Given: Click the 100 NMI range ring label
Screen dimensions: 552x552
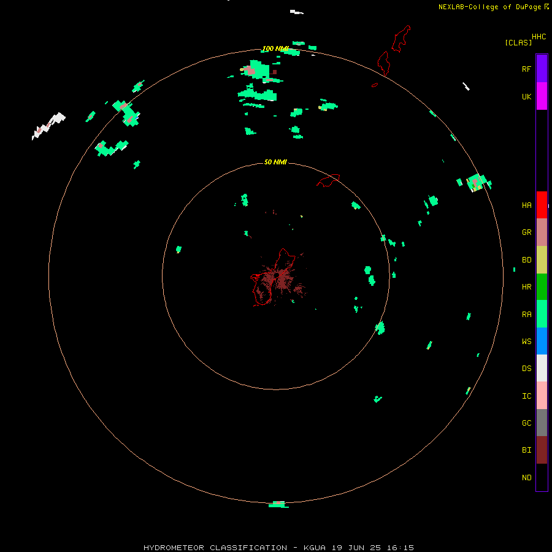Looking at the screenshot, I should click(275, 48).
